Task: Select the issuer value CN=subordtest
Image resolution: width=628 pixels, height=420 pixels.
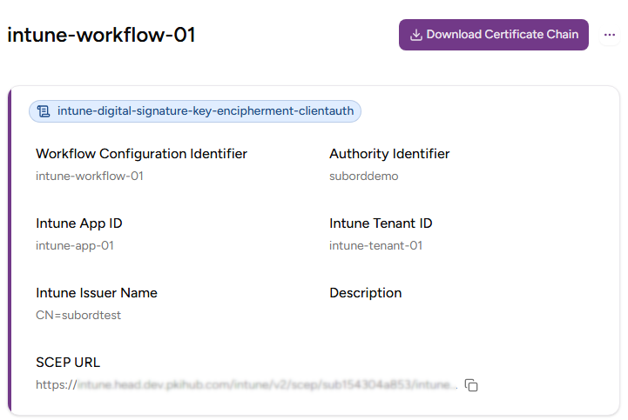Action: pyautogui.click(x=78, y=315)
